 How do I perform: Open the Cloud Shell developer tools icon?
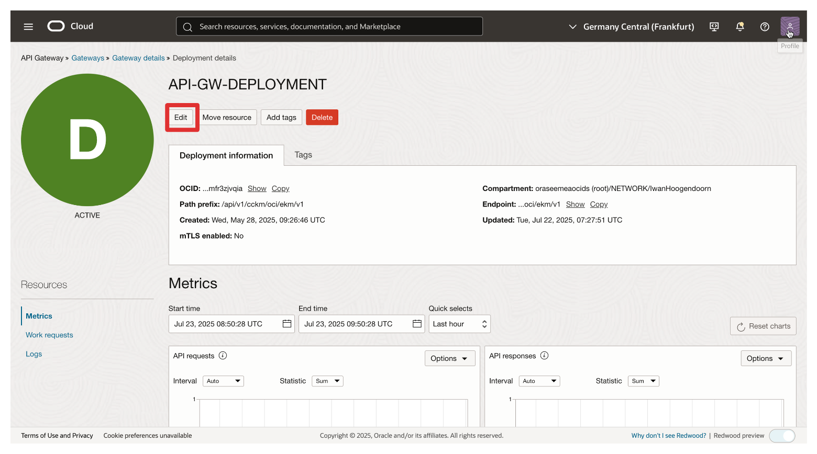714,27
